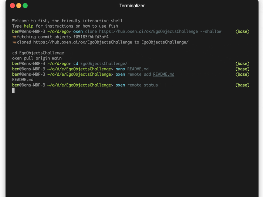Click the (base) label on remote status line

242,85
